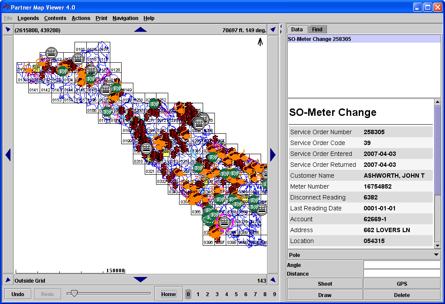
Task: Click the Angle input field
Action: coord(402,265)
